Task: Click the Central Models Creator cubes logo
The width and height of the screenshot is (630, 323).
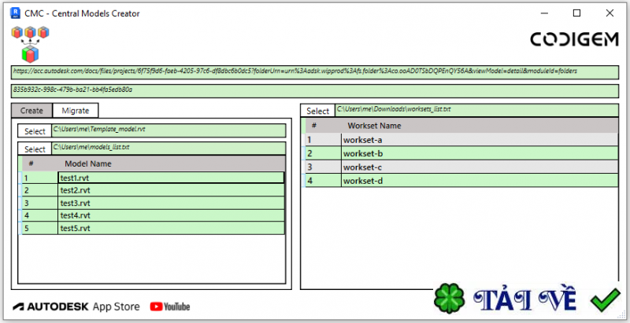Action: click(x=30, y=44)
